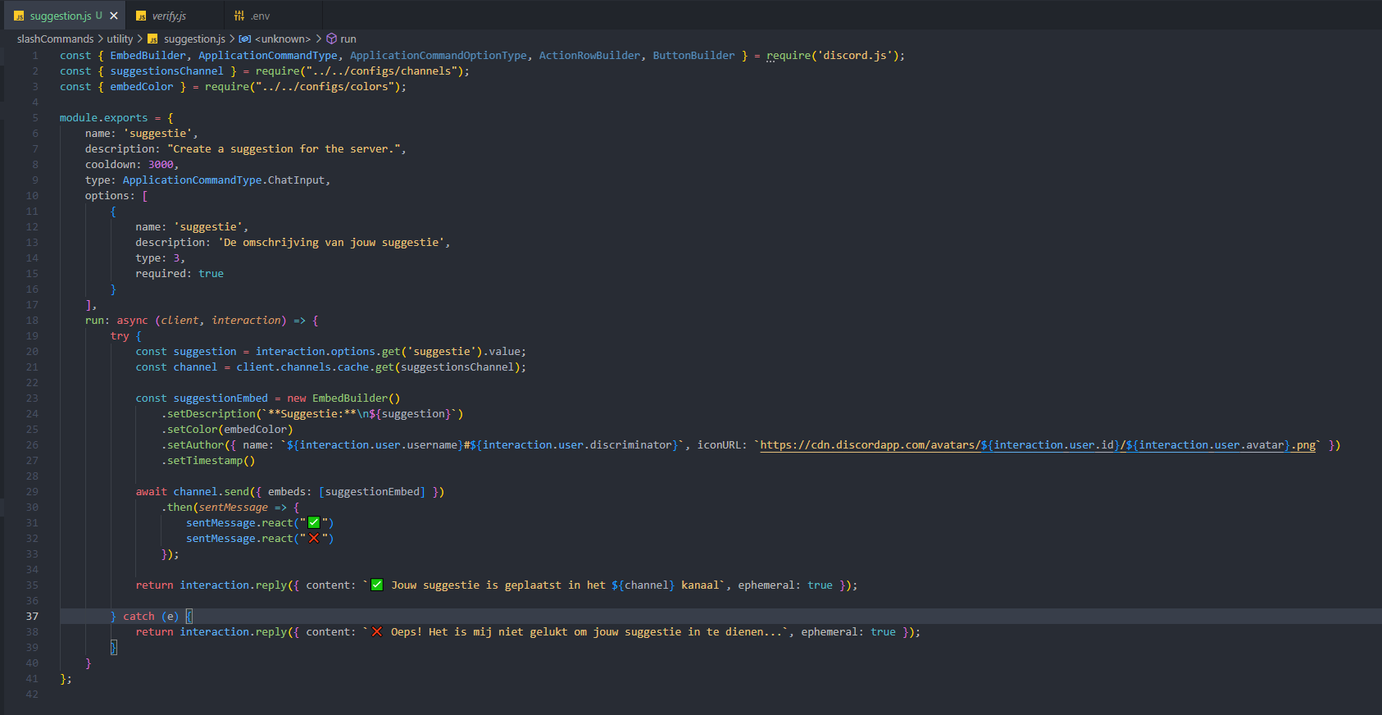Click the 'discord.js' require string on line 1

point(855,55)
